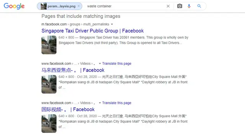Submit search with magnifying glass icon

199,6
